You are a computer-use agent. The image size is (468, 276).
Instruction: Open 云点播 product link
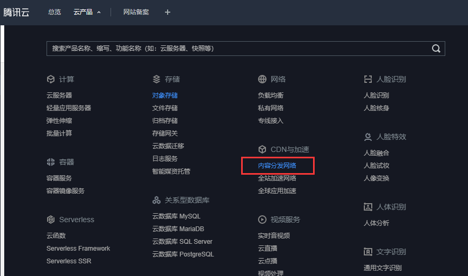[x=268, y=261]
